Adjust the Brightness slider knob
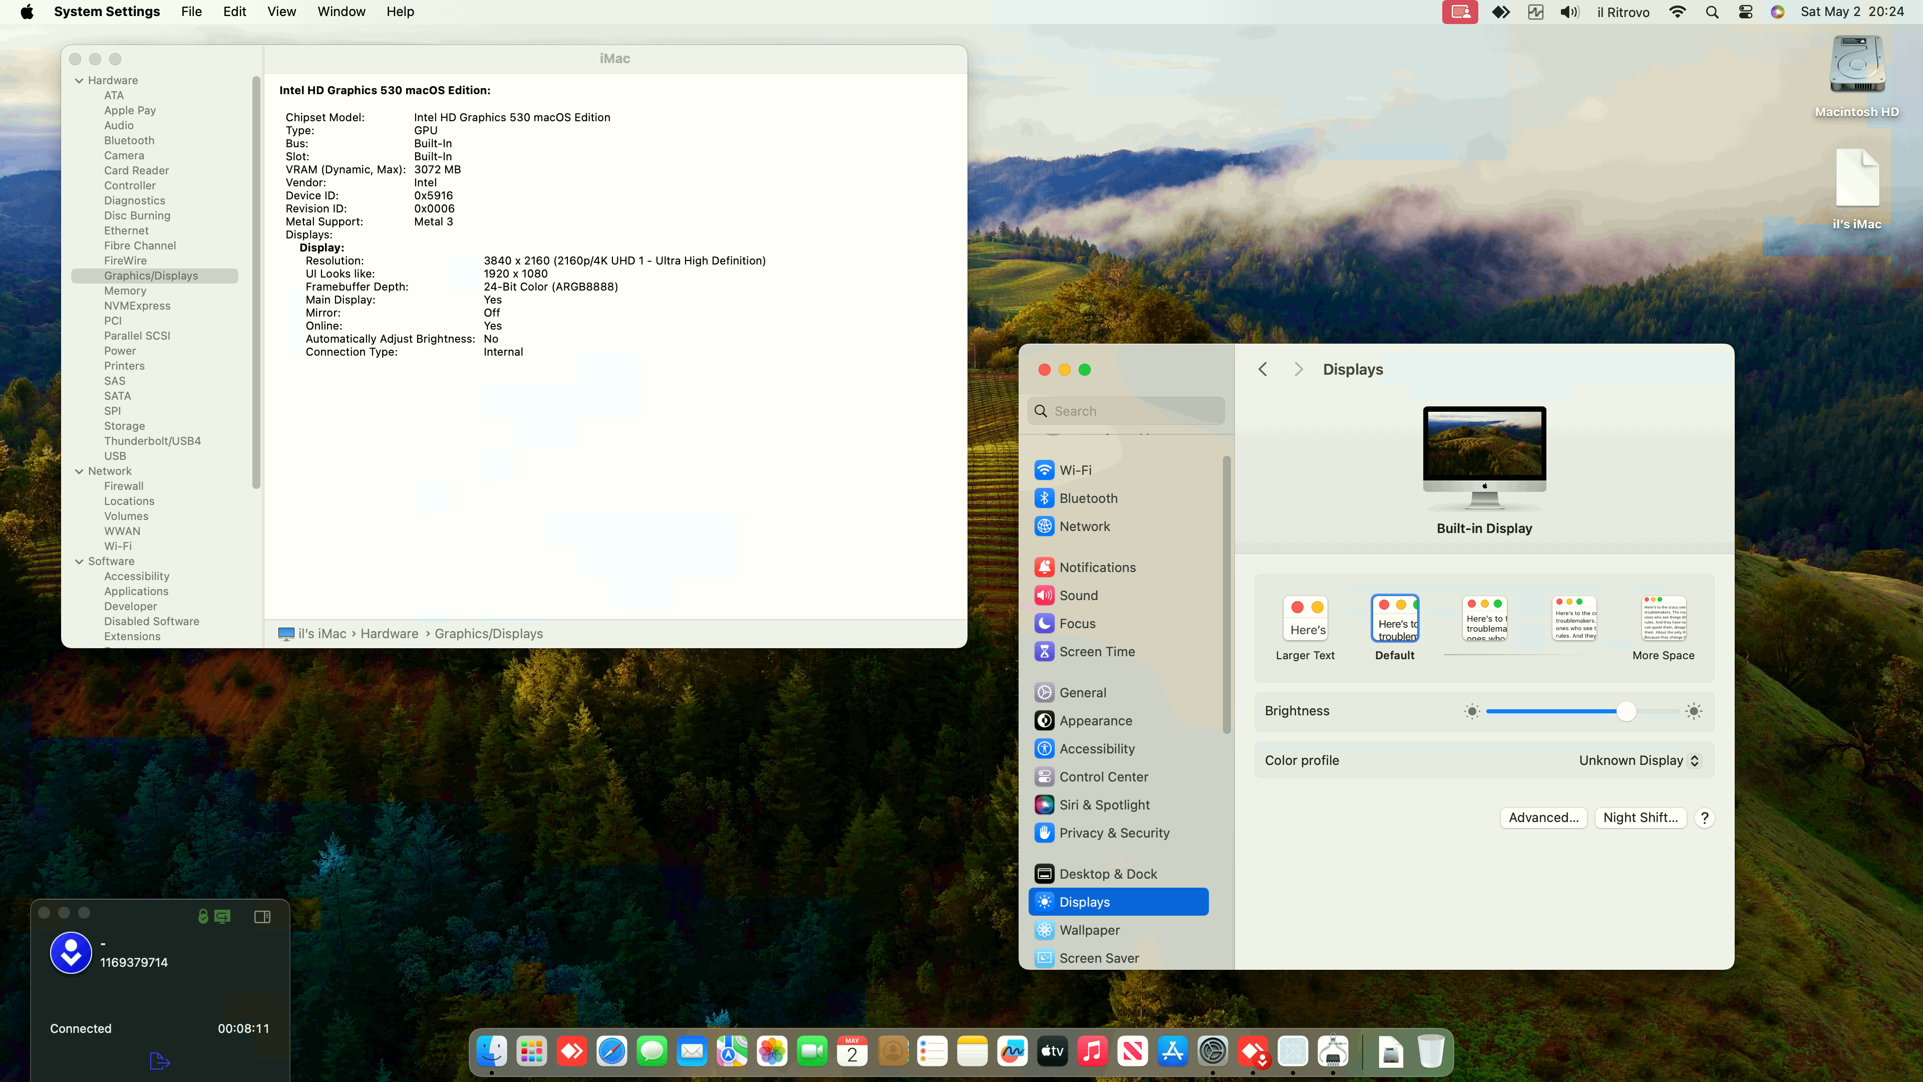Screen dimensions: 1923x1082 tap(1626, 712)
